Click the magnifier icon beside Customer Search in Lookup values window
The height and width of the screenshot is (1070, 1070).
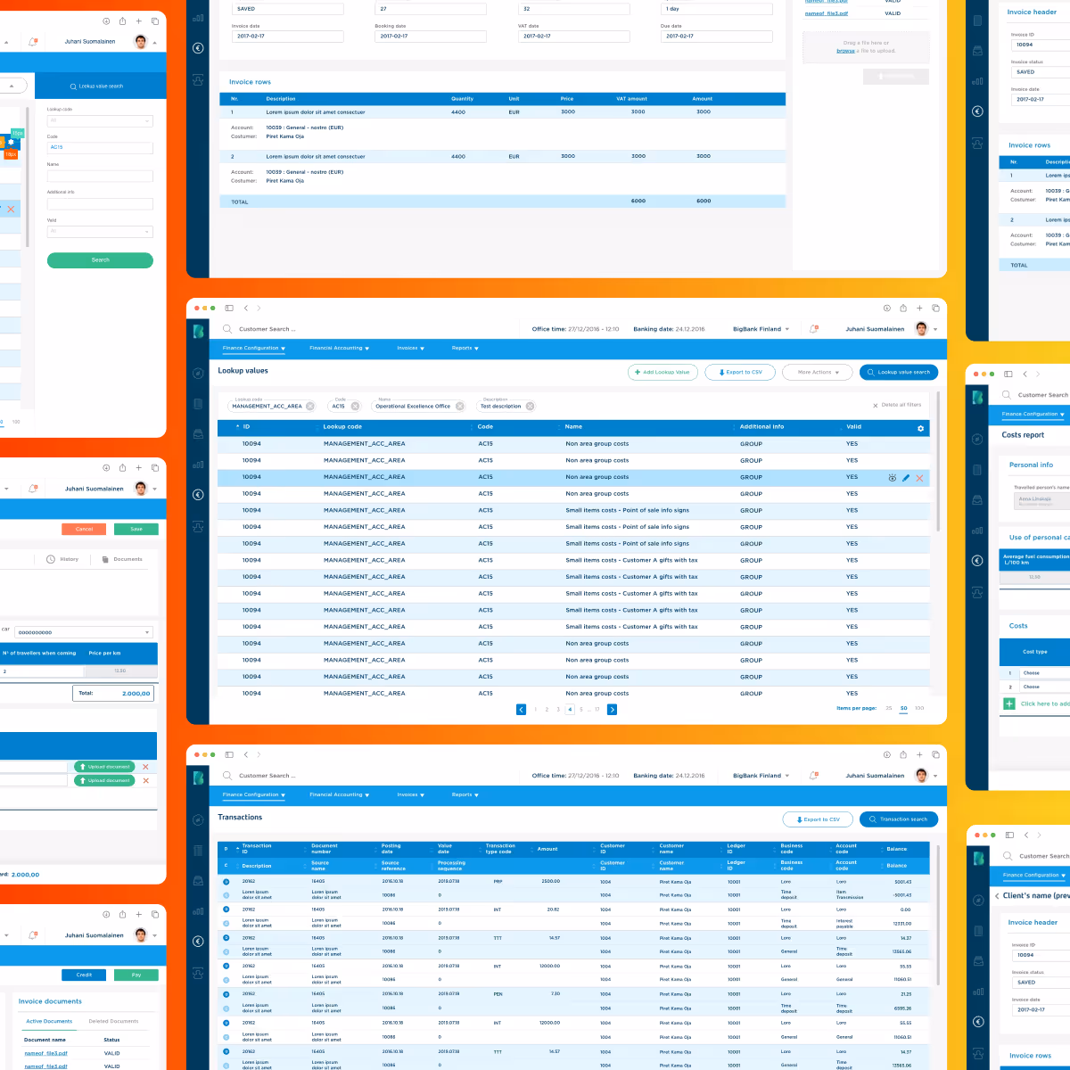[x=227, y=329]
